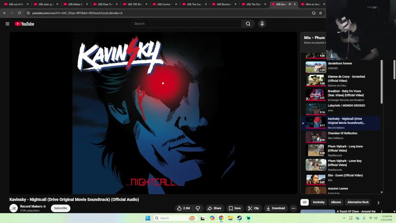Click the playlist panel scrollbar thumb
Viewport: 396px width, 223px height.
[381, 82]
